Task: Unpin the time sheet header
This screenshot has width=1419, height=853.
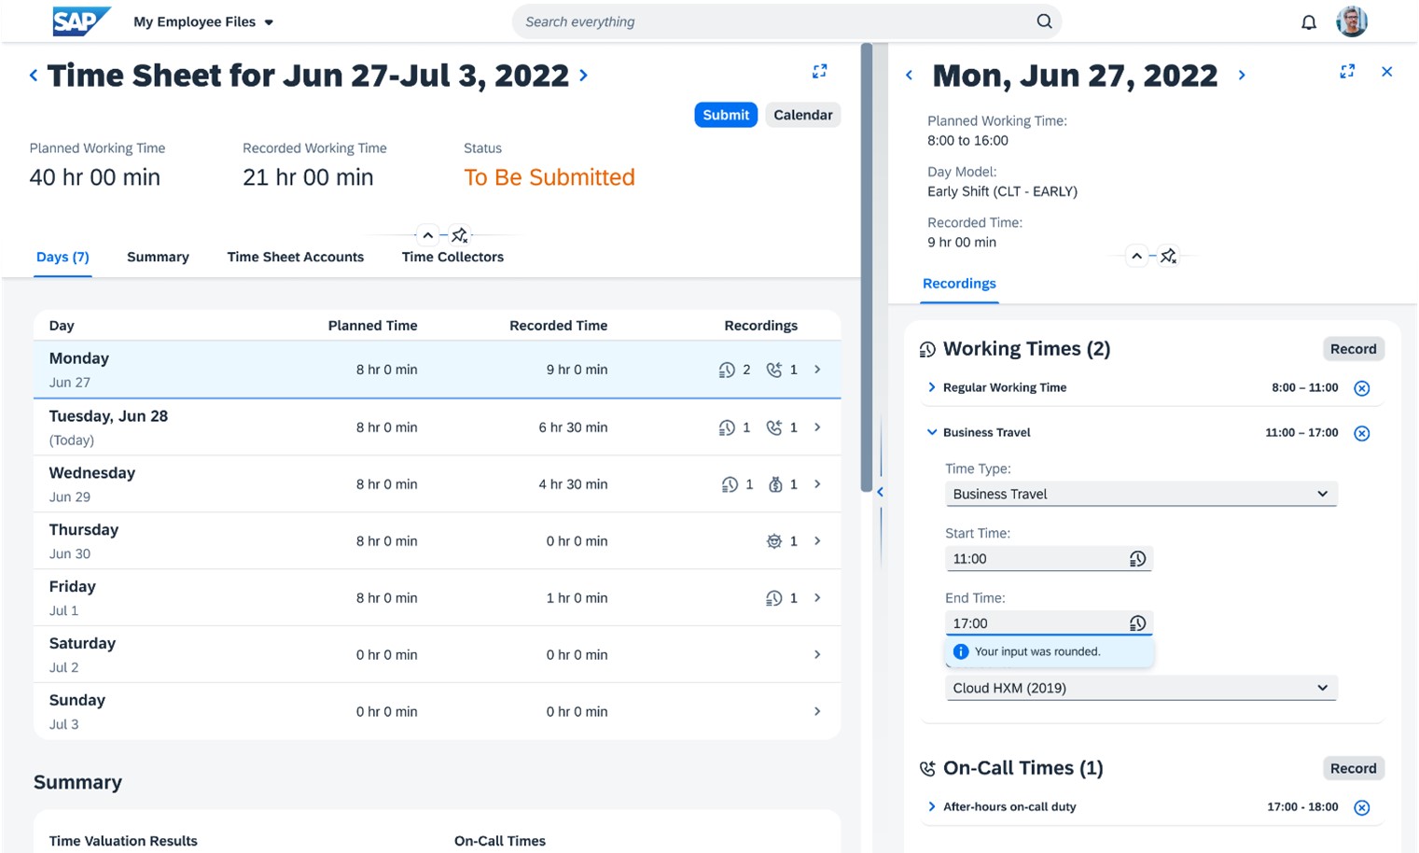Action: [x=460, y=235]
